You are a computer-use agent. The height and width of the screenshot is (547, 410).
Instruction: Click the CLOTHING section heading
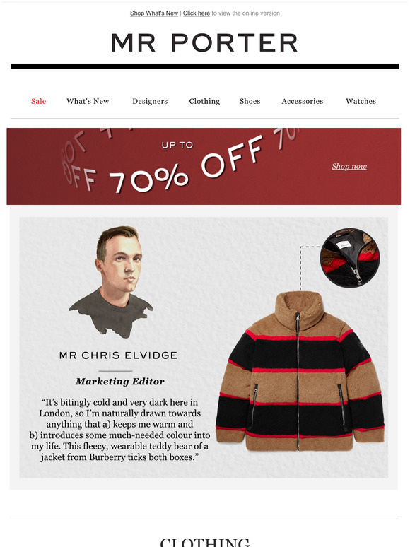205,542
